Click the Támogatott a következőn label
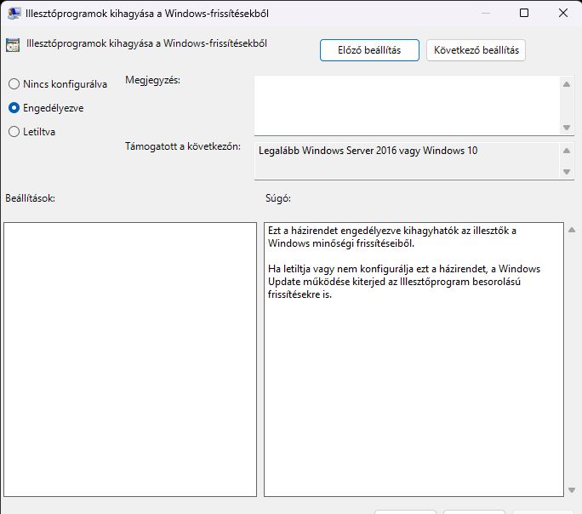 183,146
